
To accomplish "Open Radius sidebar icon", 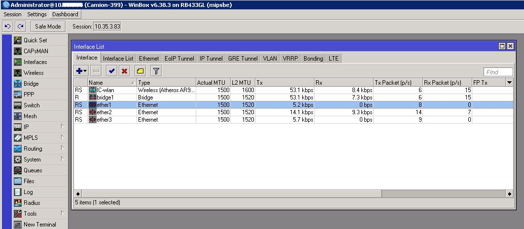I will [18, 202].
